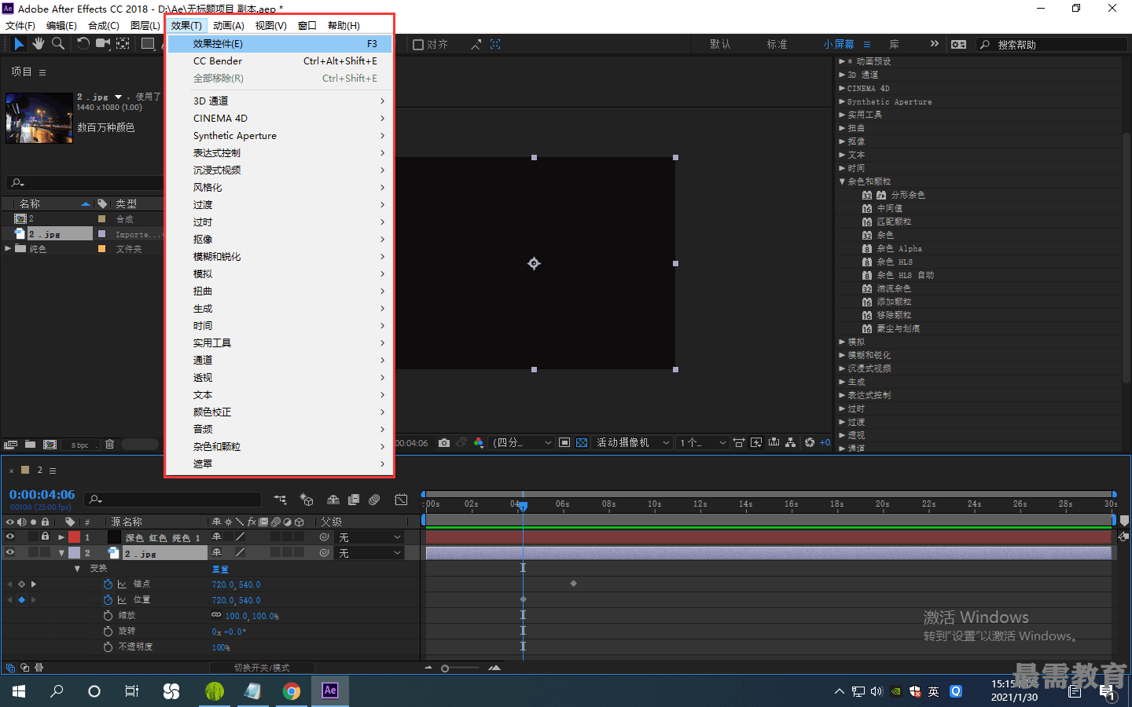
Task: Select the Rotation tool
Action: pyautogui.click(x=83, y=44)
